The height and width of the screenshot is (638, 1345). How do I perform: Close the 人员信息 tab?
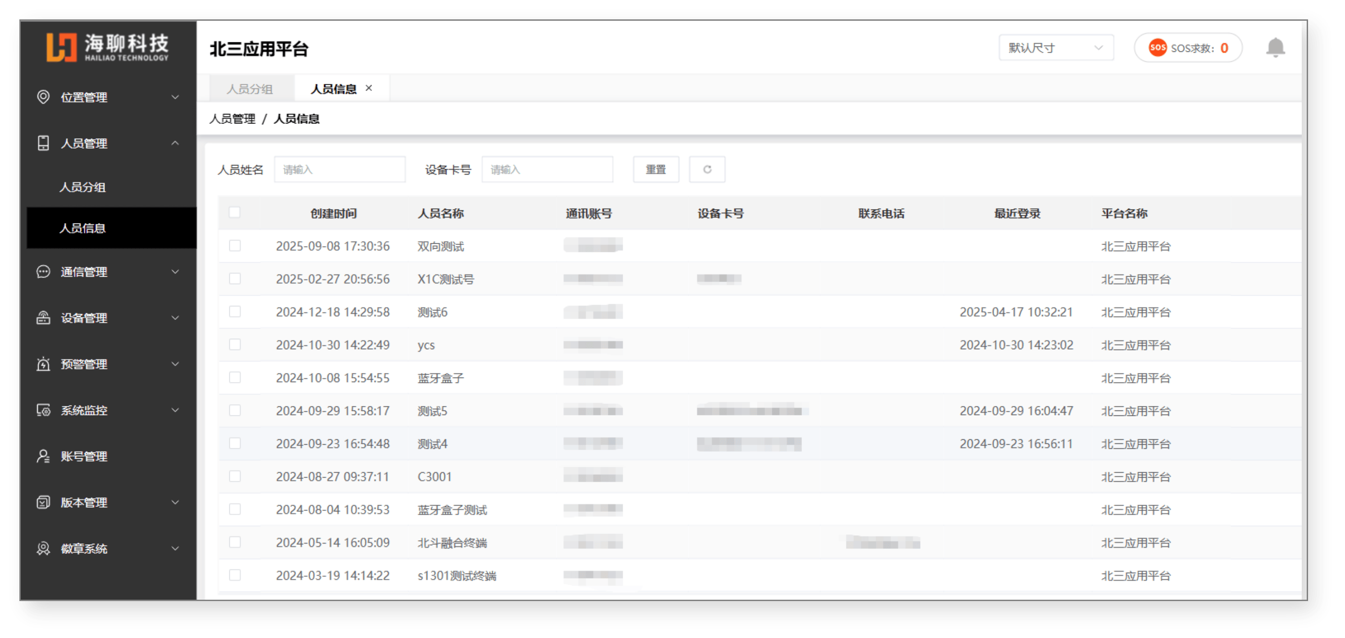click(x=369, y=88)
